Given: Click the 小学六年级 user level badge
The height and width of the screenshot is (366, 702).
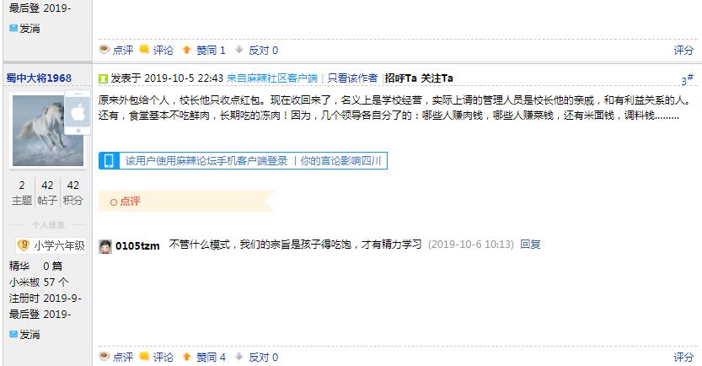Looking at the screenshot, I should (x=51, y=245).
